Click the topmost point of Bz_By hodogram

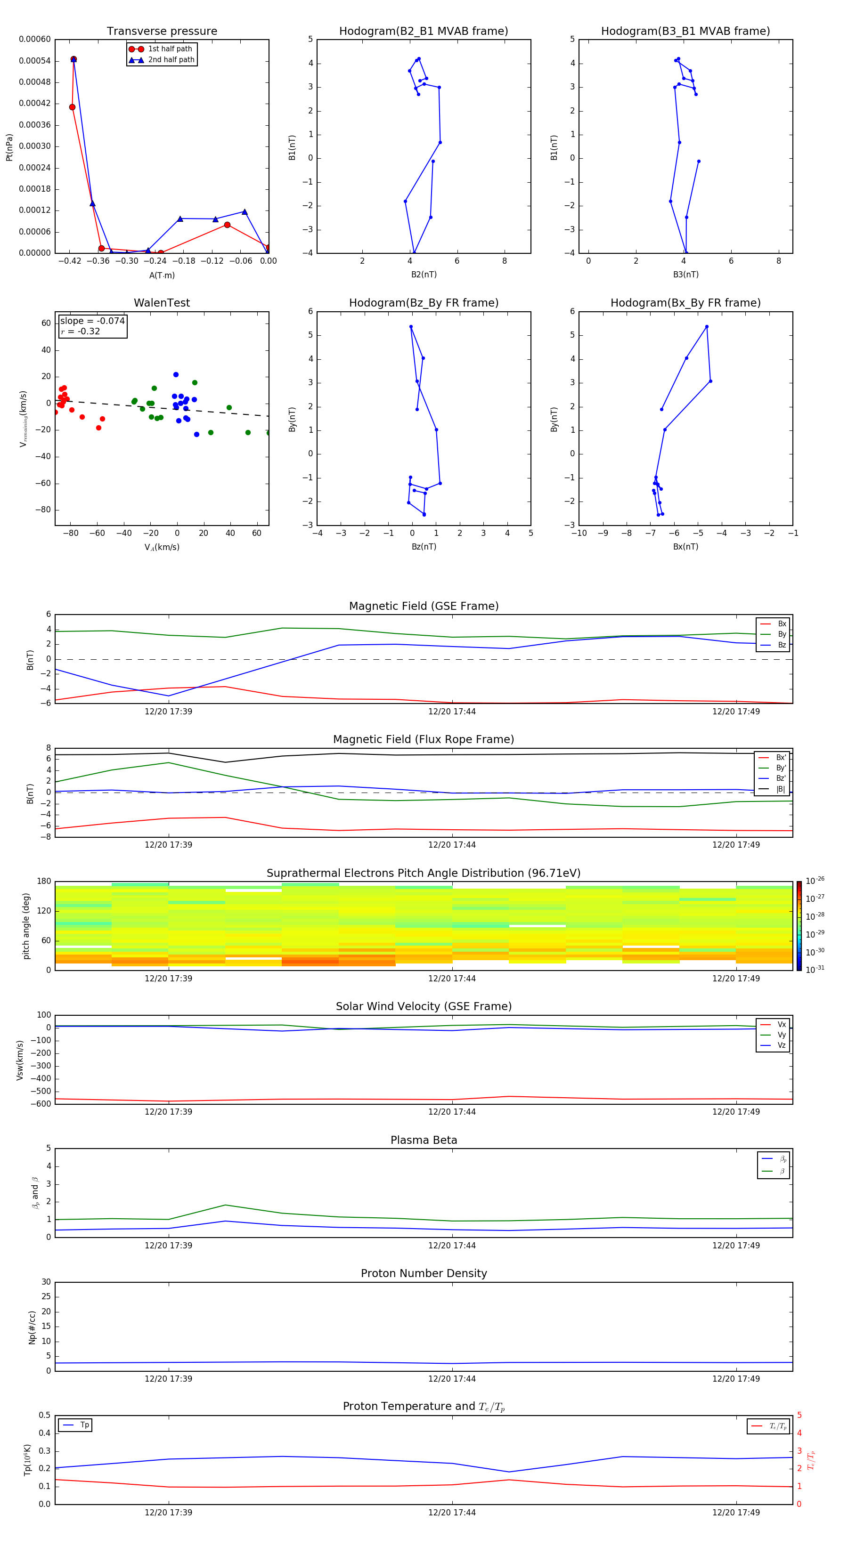point(411,327)
